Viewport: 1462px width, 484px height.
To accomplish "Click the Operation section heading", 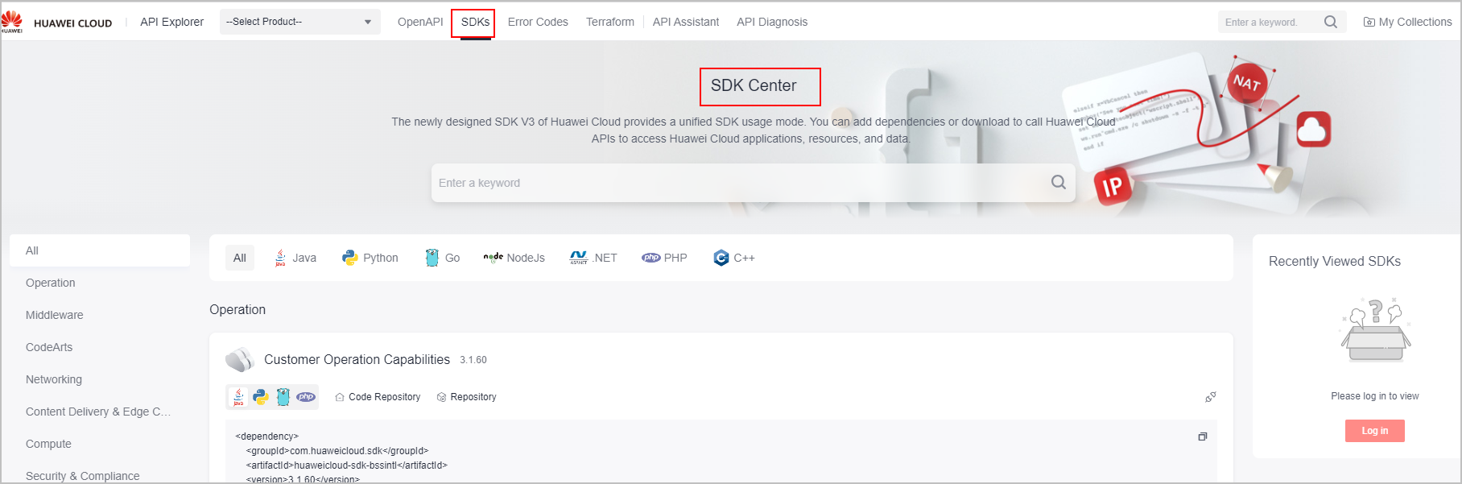I will pyautogui.click(x=237, y=309).
